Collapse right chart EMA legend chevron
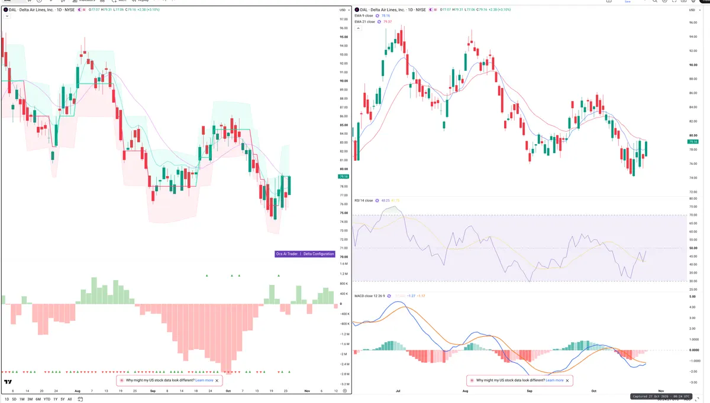Viewport: 710px width, 403px height. (357, 28)
